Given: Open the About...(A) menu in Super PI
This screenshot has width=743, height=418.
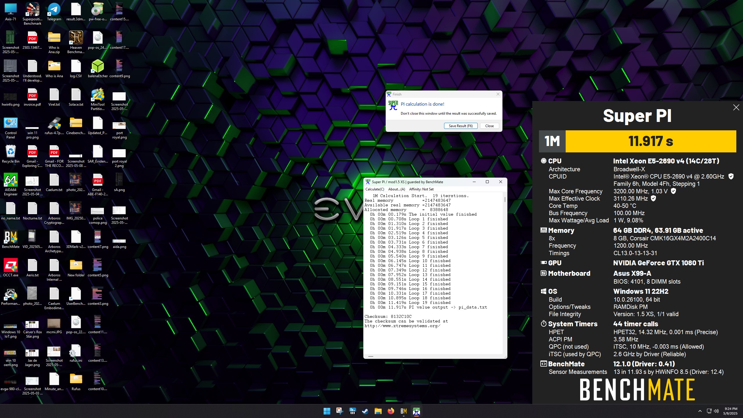Looking at the screenshot, I should coord(396,189).
